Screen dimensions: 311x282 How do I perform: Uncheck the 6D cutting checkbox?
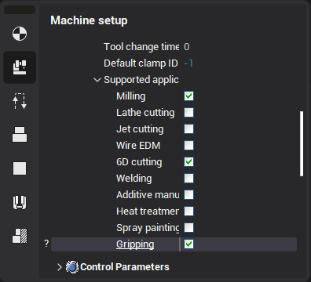click(x=188, y=162)
